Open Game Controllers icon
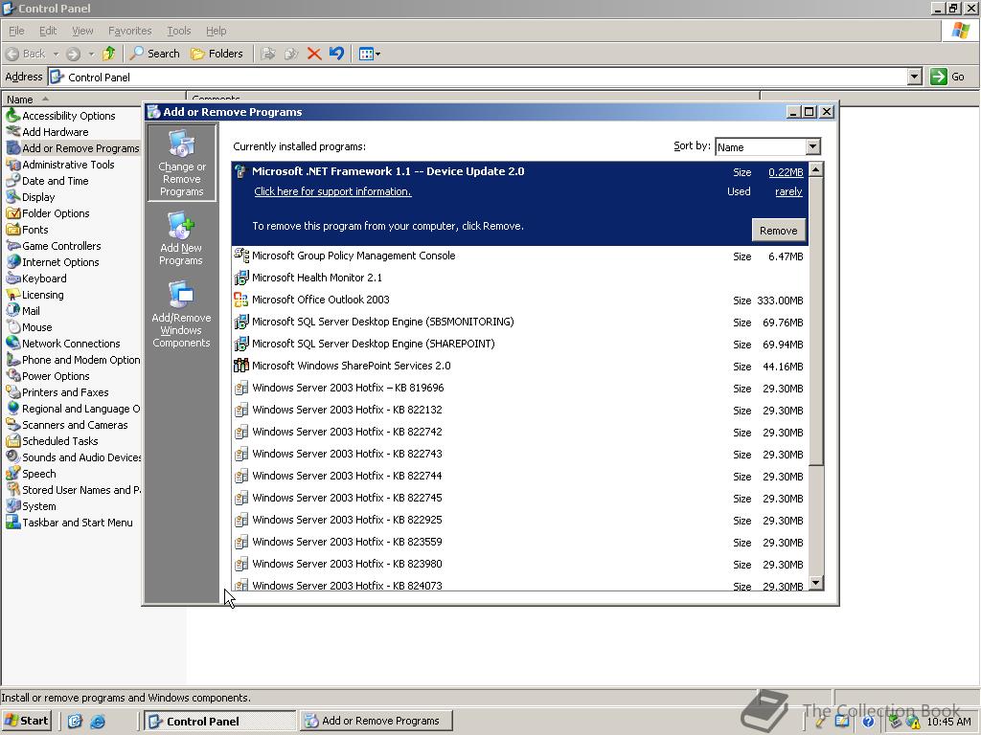Image resolution: width=981 pixels, height=735 pixels. click(x=12, y=246)
